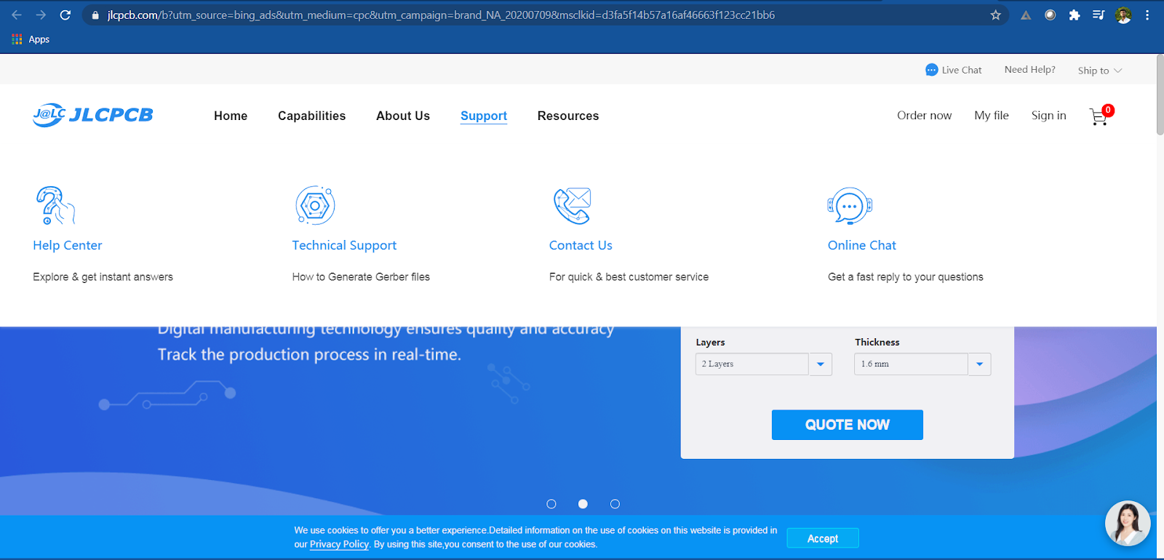The image size is (1164, 560).
Task: Open the Online Chat link
Action: click(x=862, y=245)
